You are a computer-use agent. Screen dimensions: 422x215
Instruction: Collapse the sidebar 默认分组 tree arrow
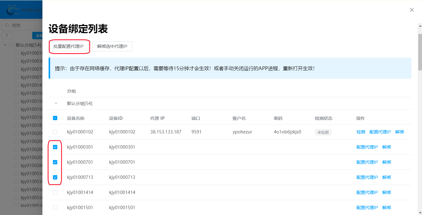[5, 45]
